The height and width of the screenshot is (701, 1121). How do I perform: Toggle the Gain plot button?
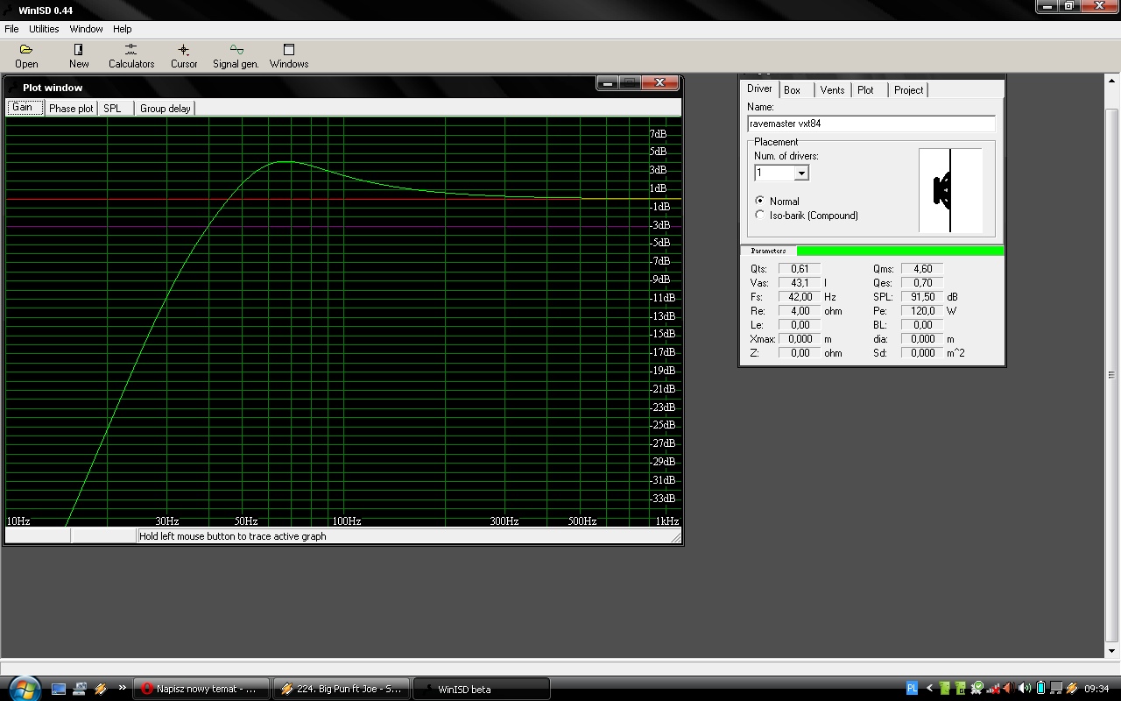pyautogui.click(x=23, y=108)
